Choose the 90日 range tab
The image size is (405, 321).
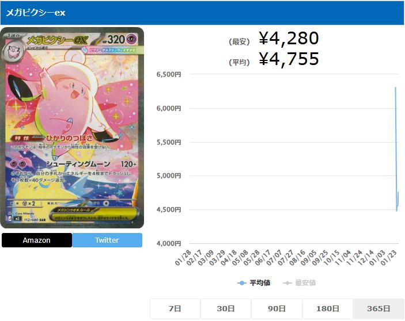click(x=277, y=308)
